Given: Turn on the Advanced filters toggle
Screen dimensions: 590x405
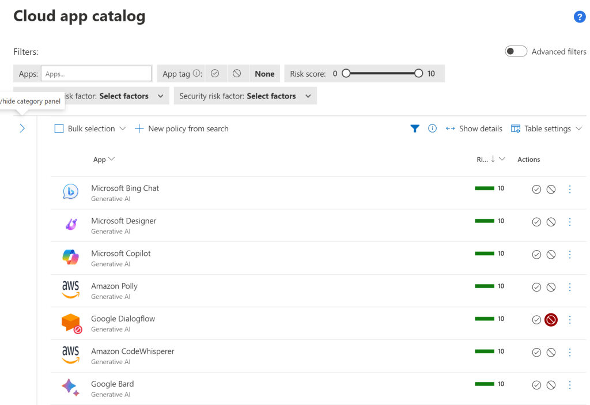Looking at the screenshot, I should (516, 52).
